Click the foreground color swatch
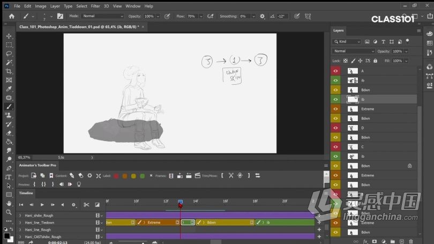 [7, 236]
